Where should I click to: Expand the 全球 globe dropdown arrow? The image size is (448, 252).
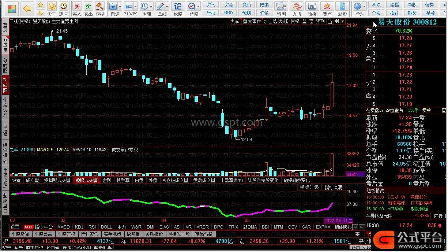pyautogui.click(x=364, y=7)
